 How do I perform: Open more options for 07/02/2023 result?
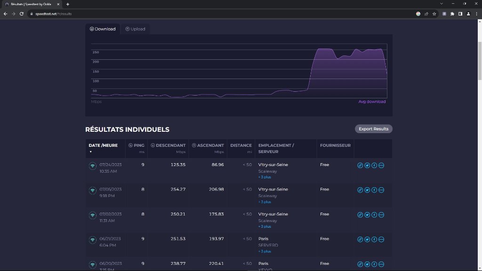click(381, 215)
